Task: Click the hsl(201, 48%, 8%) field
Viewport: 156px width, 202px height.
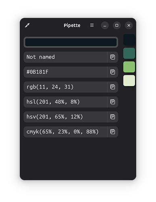Action: coord(65,102)
